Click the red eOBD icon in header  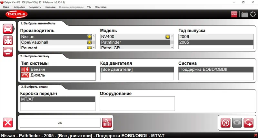pyautogui.click(x=234, y=14)
